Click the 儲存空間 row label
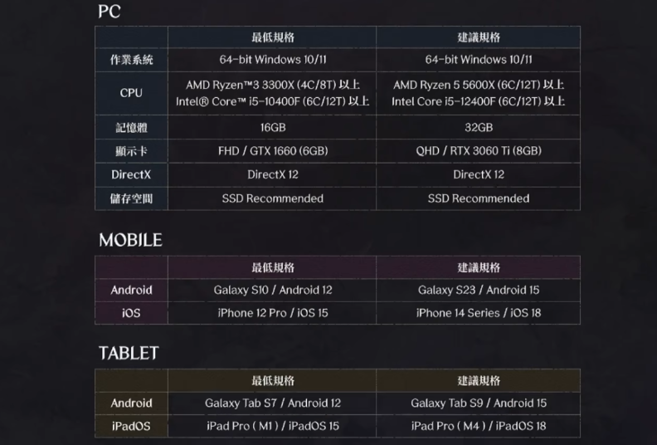This screenshot has height=445, width=657. pos(131,198)
